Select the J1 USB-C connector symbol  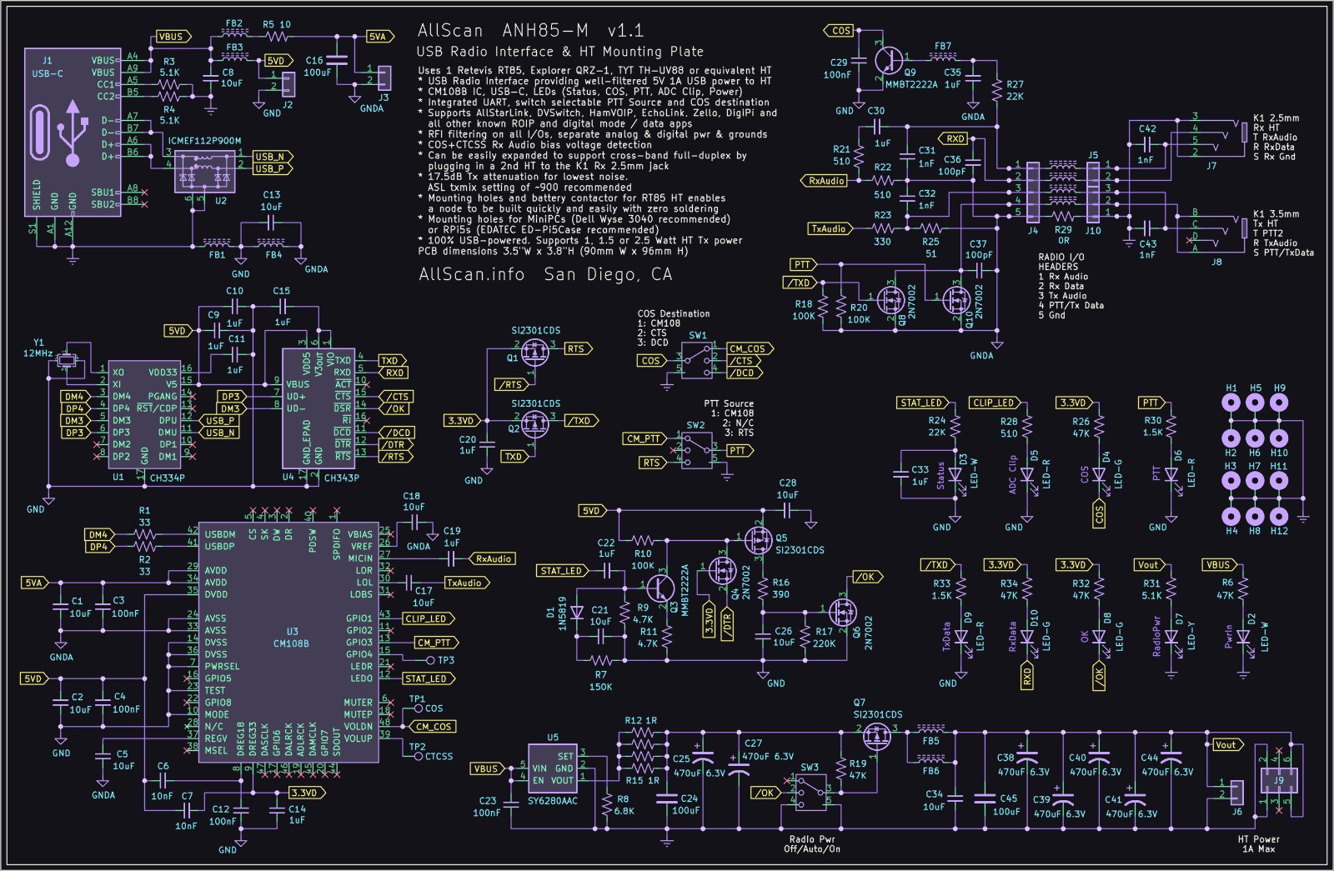coord(73,133)
